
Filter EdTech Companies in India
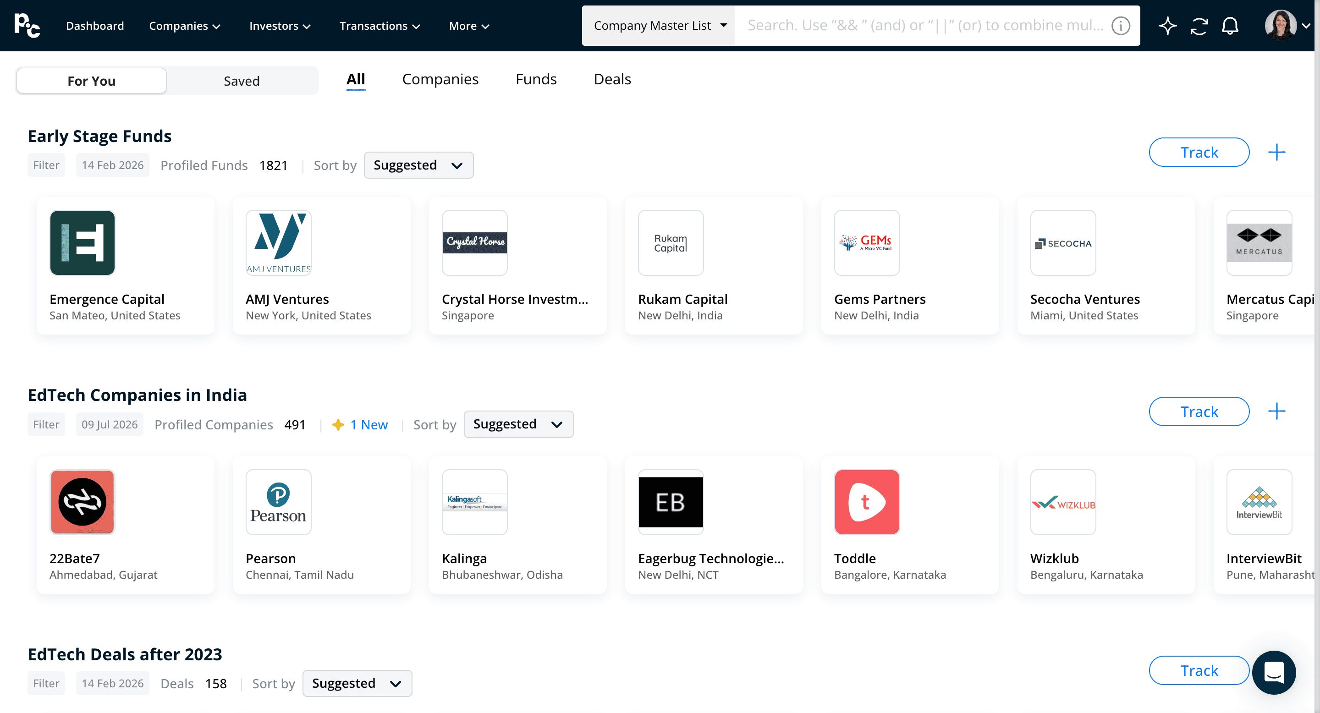pos(46,424)
